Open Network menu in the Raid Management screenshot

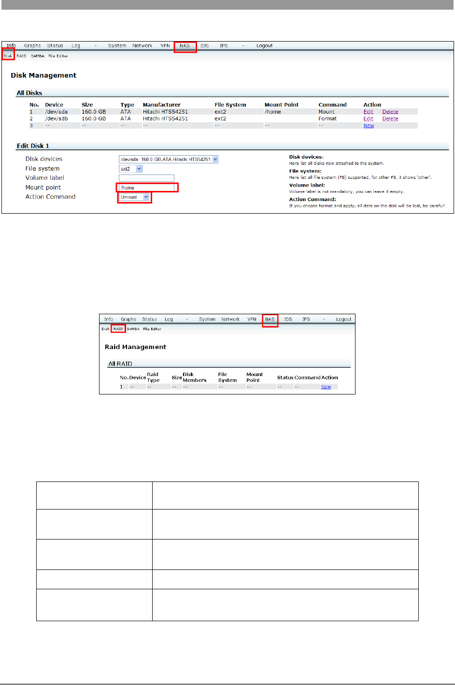230,320
